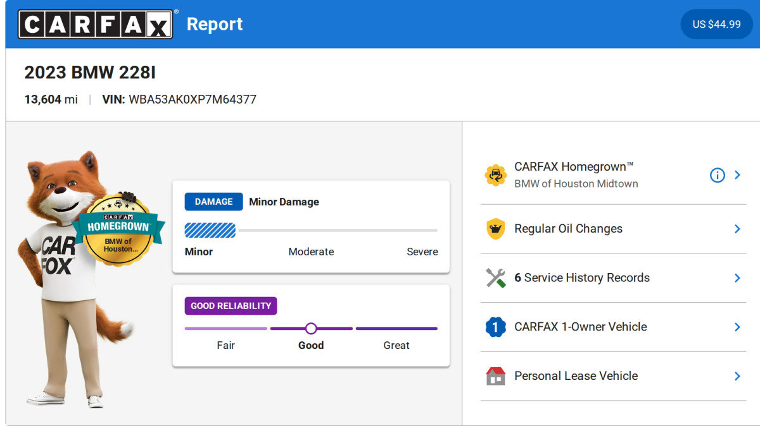760x426 pixels.
Task: Open the Personal Lease Vehicle link
Action: 576,376
